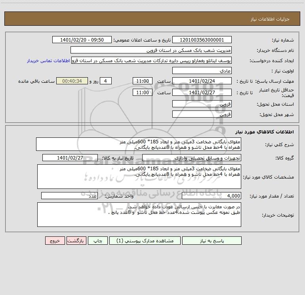Image resolution: width=305 pixels, height=295 pixels.
Task: Click the buyer notes text area 'توضیحات خریدار'
Action: 139,215
